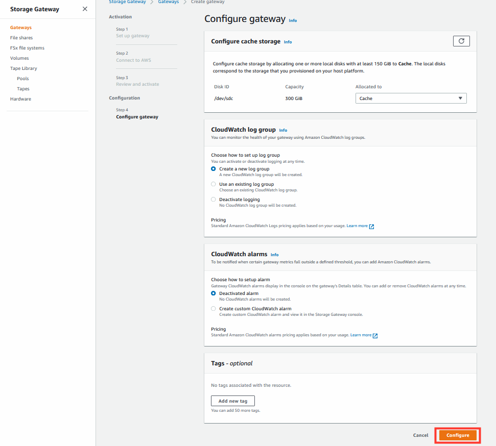Open FSx file systems page
This screenshot has height=446, width=496.
pyautogui.click(x=27, y=48)
